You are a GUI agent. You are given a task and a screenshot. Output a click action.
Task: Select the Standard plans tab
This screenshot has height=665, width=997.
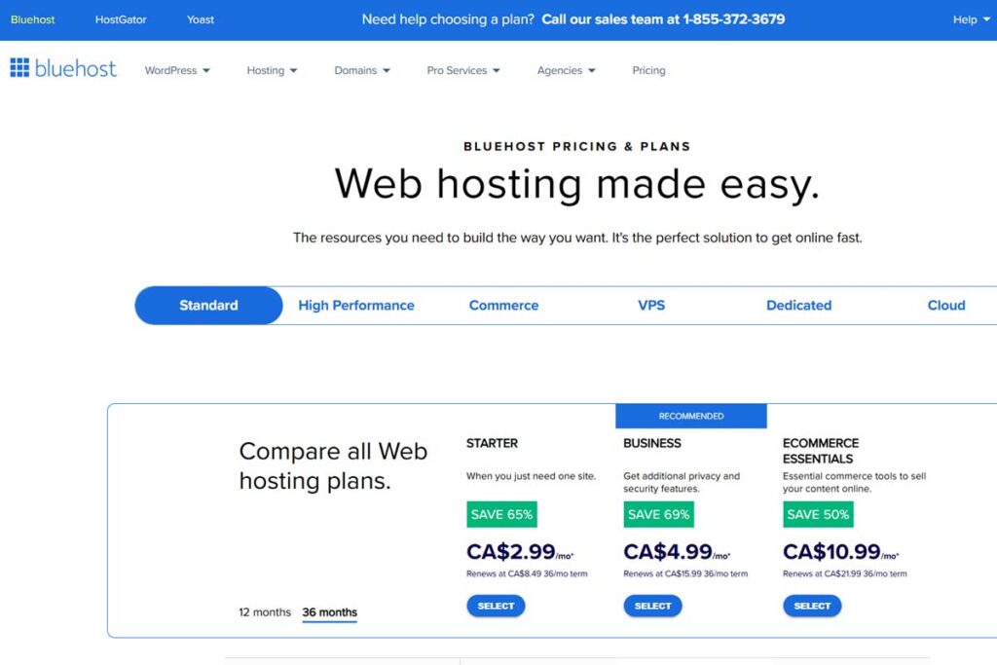(x=207, y=305)
